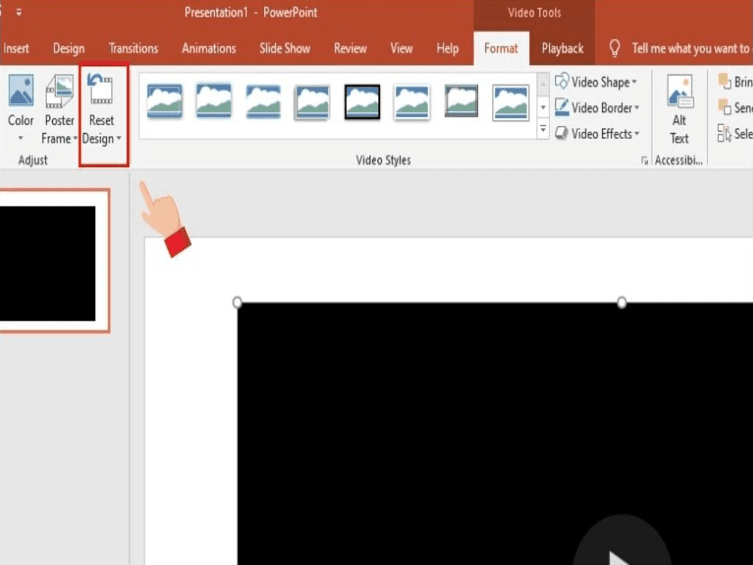Viewport: 753px width, 565px height.
Task: Open the Video Border color picker
Action: (637, 107)
